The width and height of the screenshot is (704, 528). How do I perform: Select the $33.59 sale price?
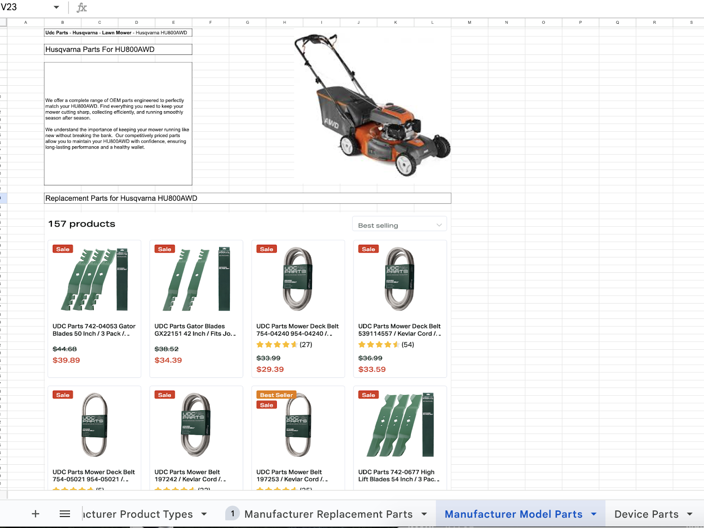[372, 369]
